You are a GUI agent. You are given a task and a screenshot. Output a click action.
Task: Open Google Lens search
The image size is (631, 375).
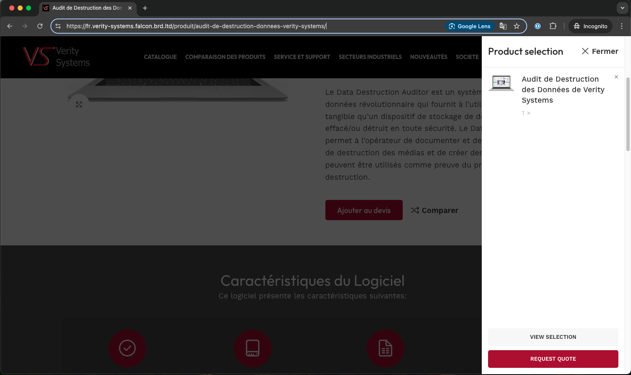click(470, 26)
